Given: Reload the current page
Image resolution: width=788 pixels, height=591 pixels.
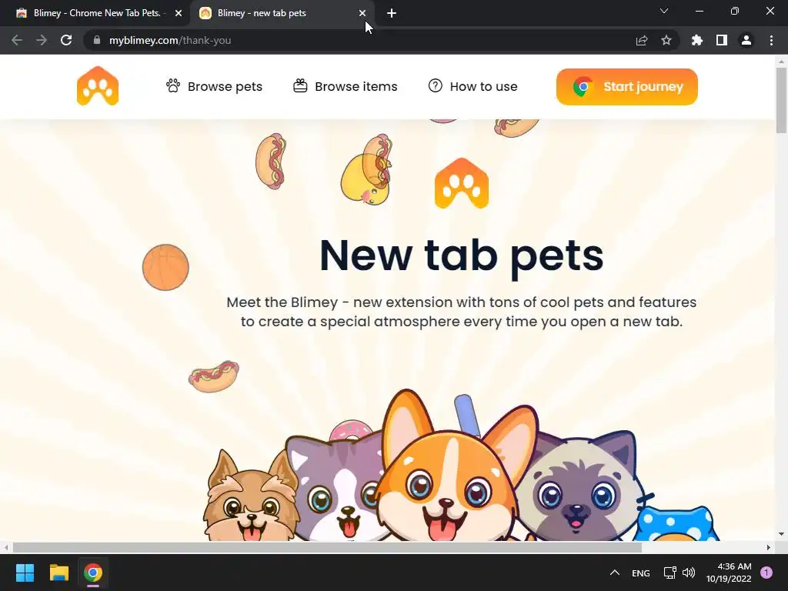Looking at the screenshot, I should (66, 40).
